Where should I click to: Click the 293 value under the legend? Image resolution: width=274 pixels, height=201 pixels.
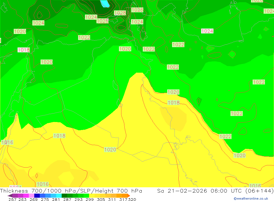pyautogui.click(x=78, y=199)
